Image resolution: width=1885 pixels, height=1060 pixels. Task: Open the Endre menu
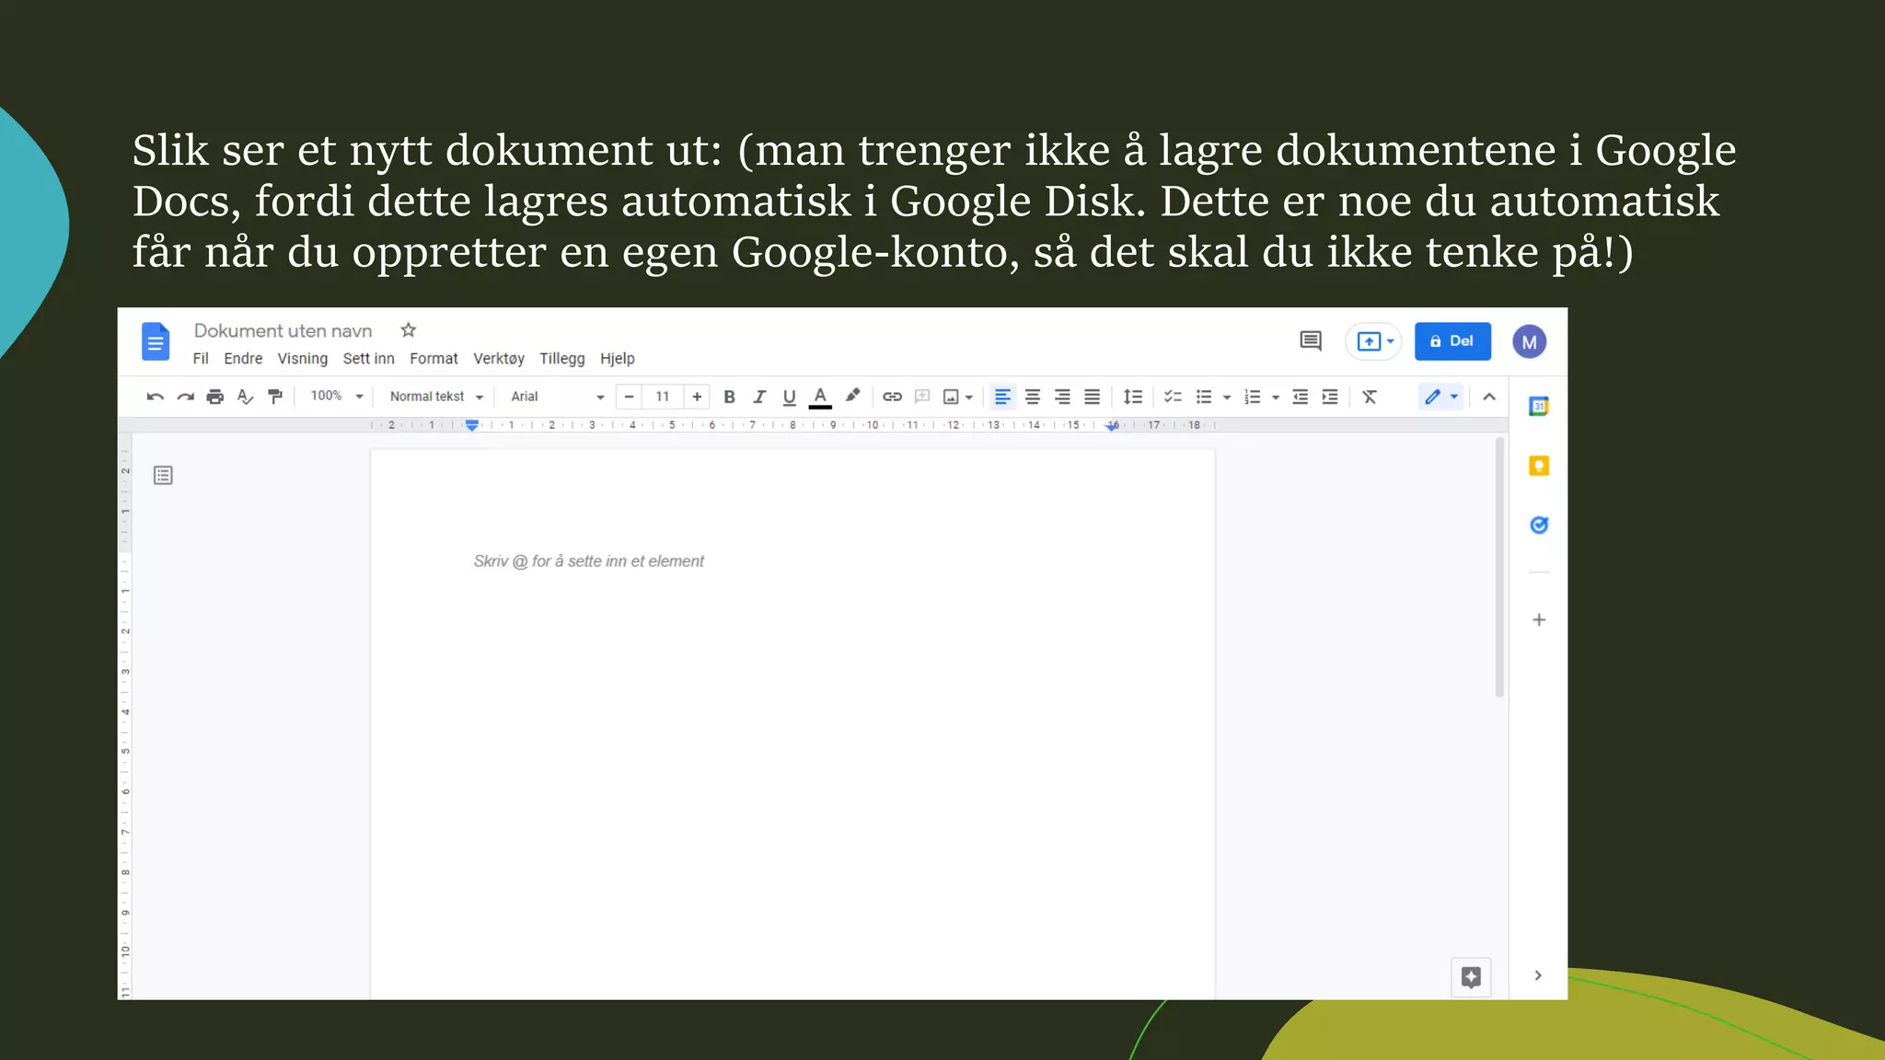click(243, 359)
